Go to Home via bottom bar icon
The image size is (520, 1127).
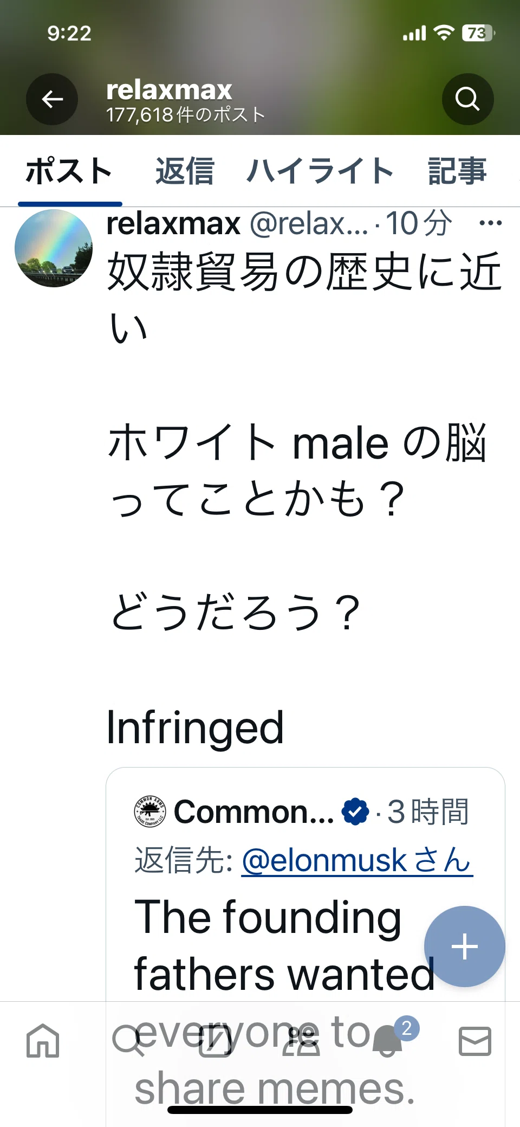click(43, 1041)
